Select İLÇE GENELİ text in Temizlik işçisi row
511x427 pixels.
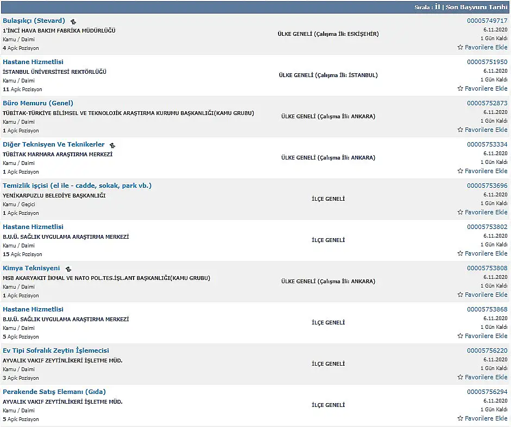coord(328,199)
